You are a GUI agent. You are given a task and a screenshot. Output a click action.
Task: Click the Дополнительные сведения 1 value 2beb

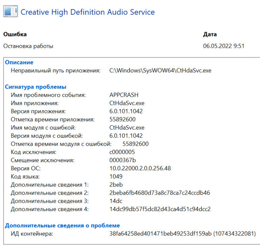pyautogui.click(x=117, y=185)
